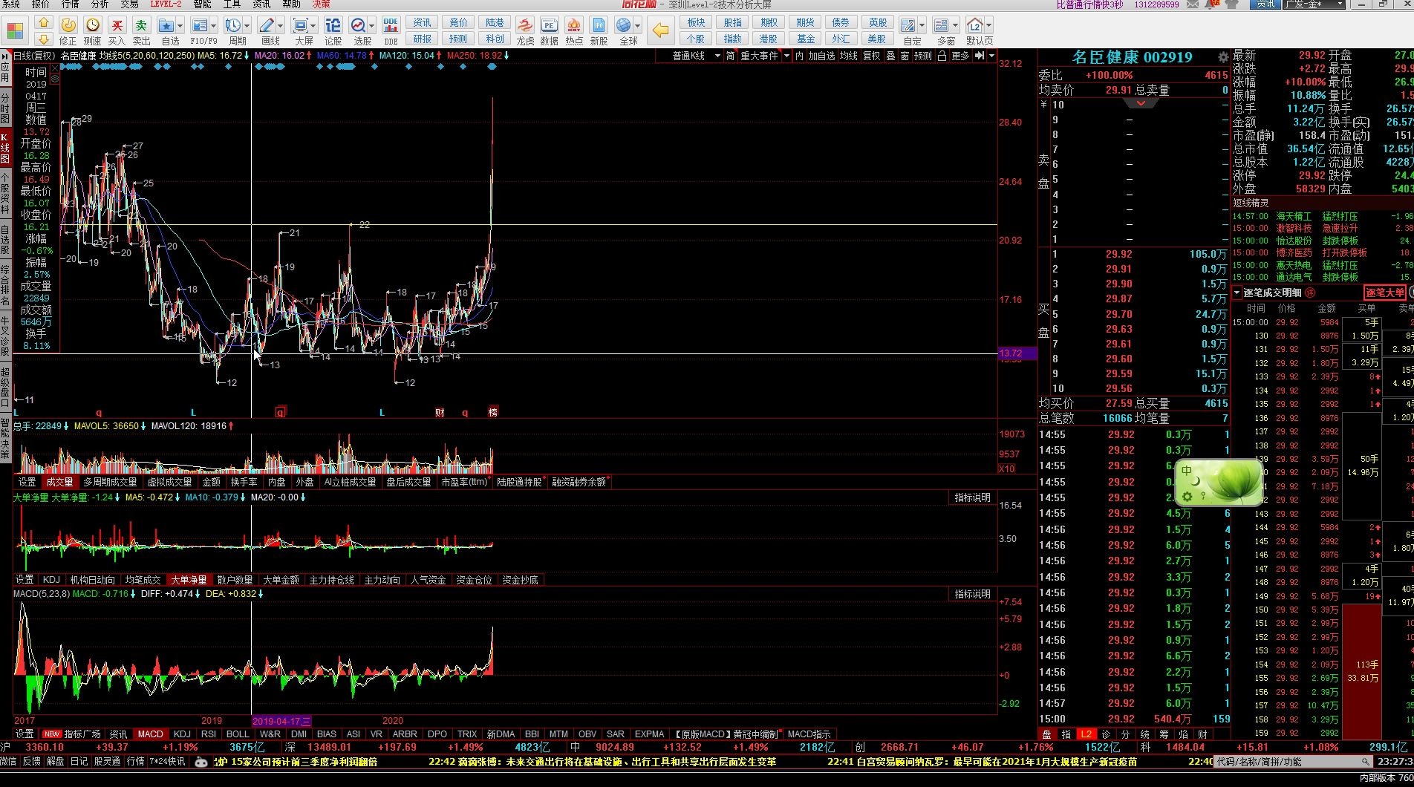Screen dimensions: 1414x787
Task: Open the 分析 menu
Action: (99, 4)
